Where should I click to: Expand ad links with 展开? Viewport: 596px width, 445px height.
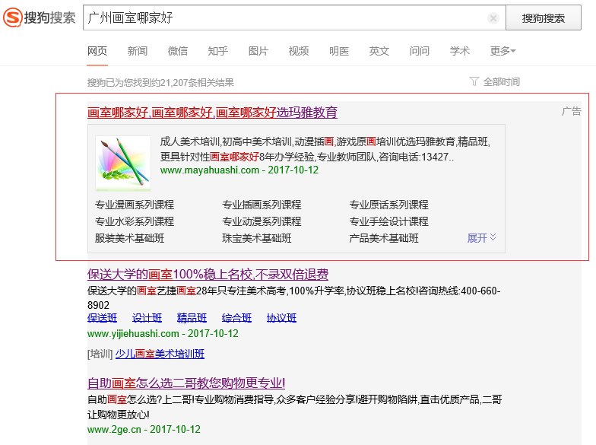[481, 238]
